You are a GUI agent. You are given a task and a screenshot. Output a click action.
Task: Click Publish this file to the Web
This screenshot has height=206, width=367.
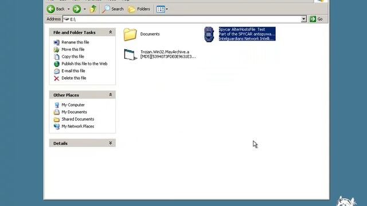(x=84, y=64)
